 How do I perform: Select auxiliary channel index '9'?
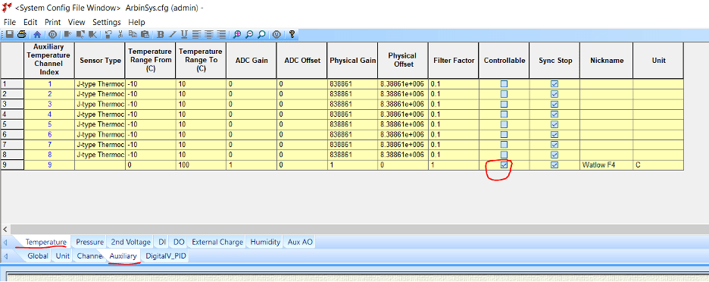click(50, 165)
